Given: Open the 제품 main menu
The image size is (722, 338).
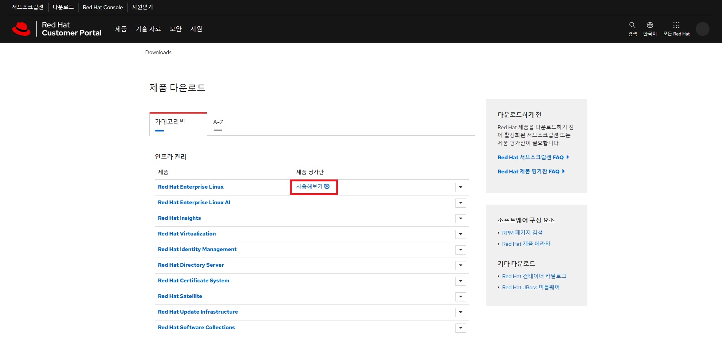Looking at the screenshot, I should point(121,29).
